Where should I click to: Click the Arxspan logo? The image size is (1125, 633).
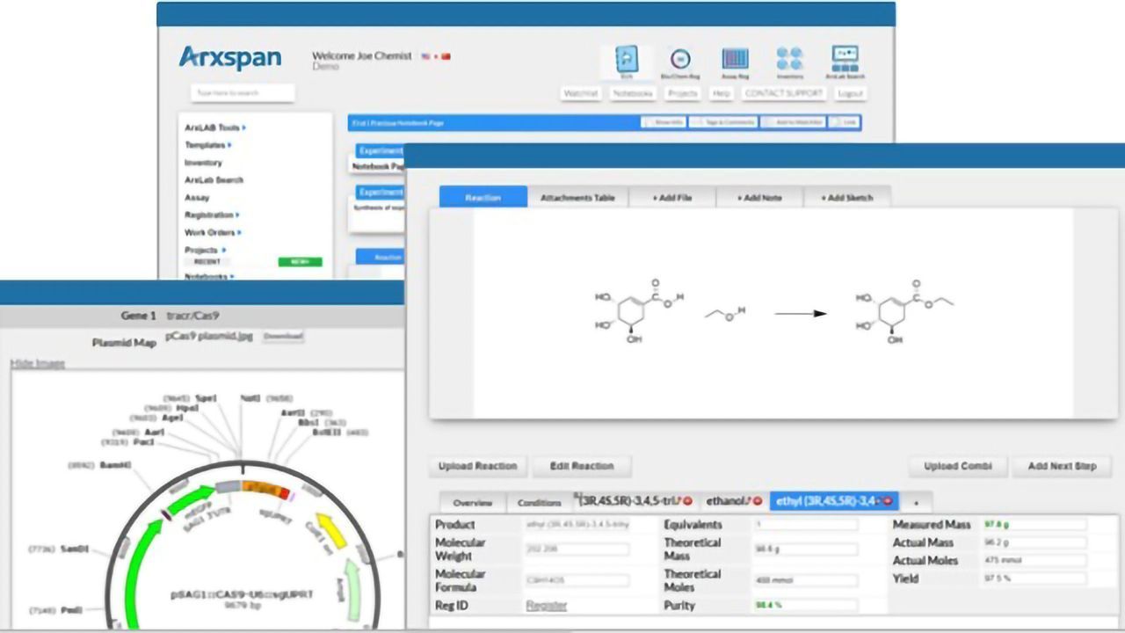click(229, 57)
